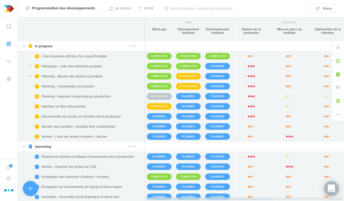This screenshot has height=201, width=344.
Task: Open the notifications bell icon
Action: [x=9, y=178]
